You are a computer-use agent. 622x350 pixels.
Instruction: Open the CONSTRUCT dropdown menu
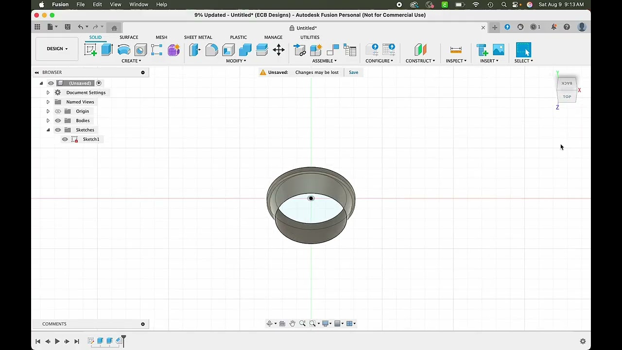(420, 61)
